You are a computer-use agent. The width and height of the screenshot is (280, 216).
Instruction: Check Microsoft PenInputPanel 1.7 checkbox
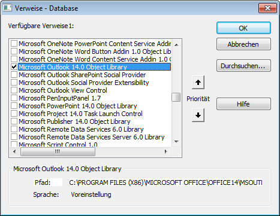[x=14, y=98]
